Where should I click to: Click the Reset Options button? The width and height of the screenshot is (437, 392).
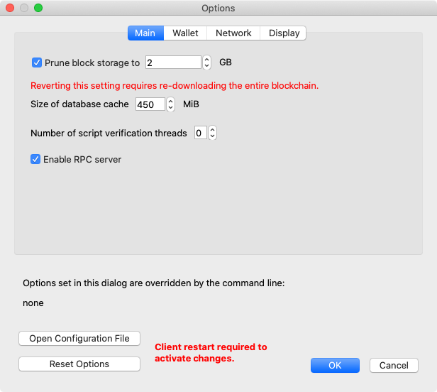click(x=79, y=364)
